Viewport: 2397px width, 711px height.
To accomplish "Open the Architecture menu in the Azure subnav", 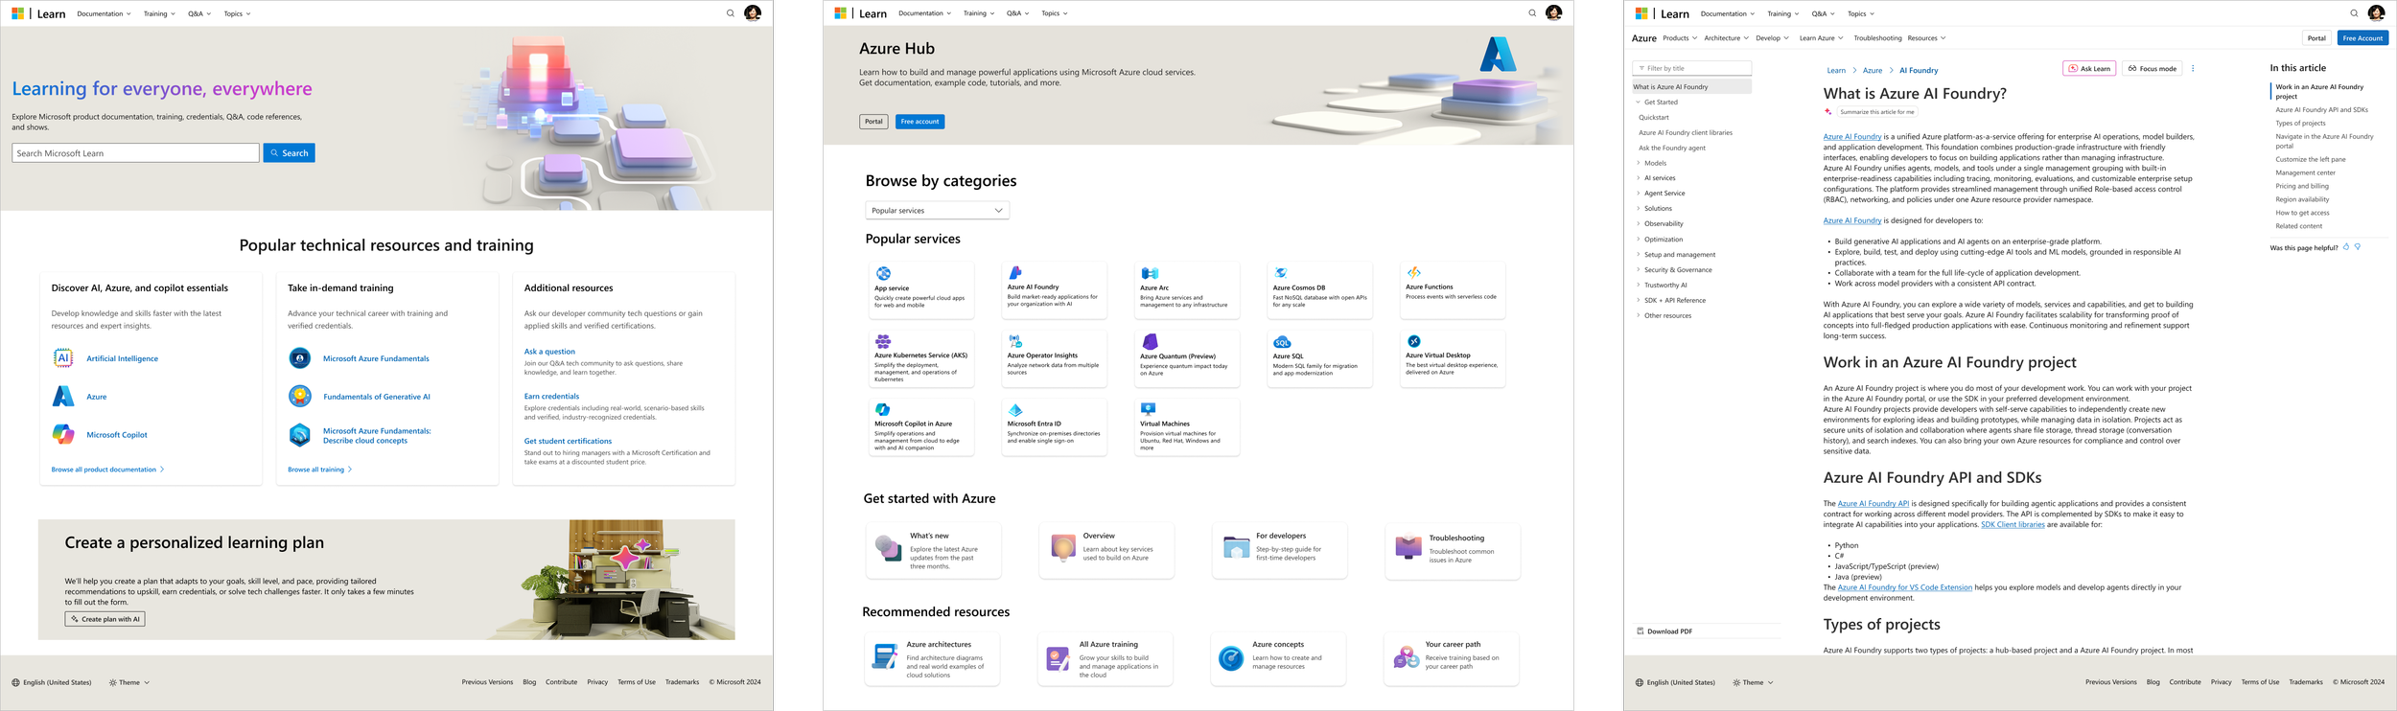I will coord(1726,38).
